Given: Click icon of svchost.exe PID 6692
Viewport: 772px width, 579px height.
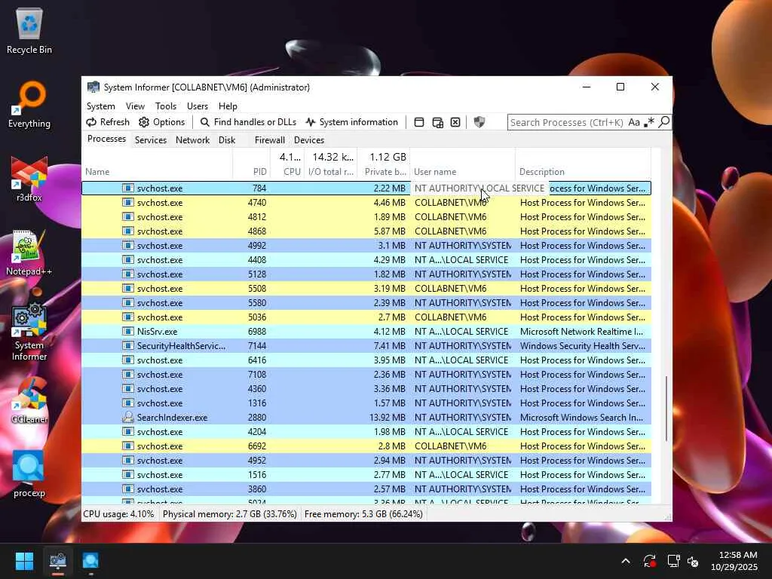Looking at the screenshot, I should [x=128, y=446].
